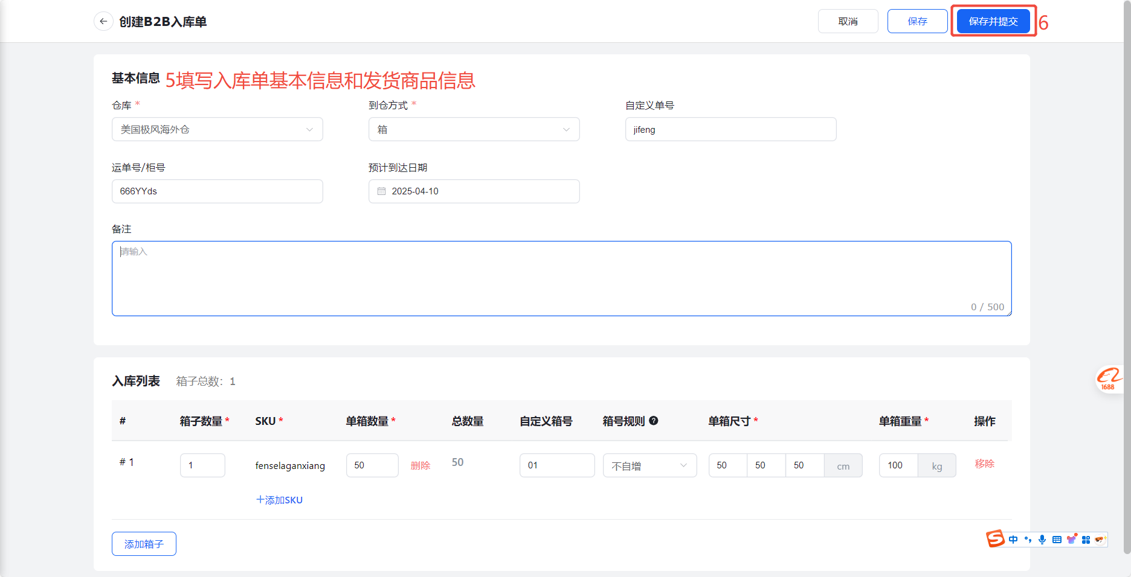
Task: Click the Sogou AI assistant avatar icon
Action: click(x=1100, y=540)
